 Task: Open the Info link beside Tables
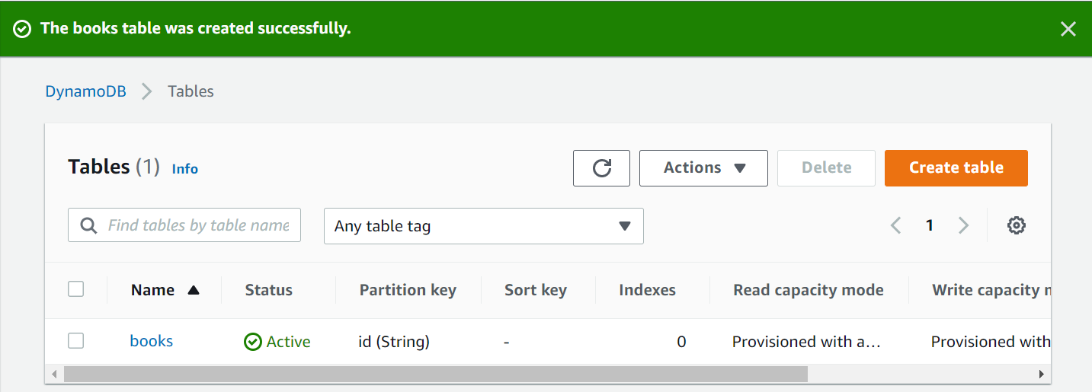[184, 169]
